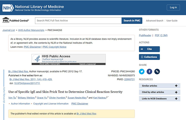The image size is (186, 120).
Task: Click the HHS Public Access eagle logo
Action: coord(37,58)
